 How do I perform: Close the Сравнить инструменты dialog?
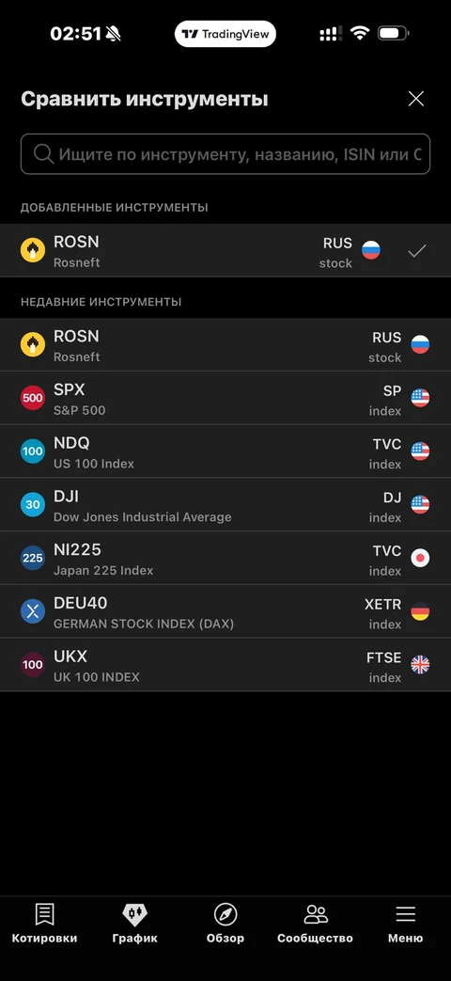(416, 99)
